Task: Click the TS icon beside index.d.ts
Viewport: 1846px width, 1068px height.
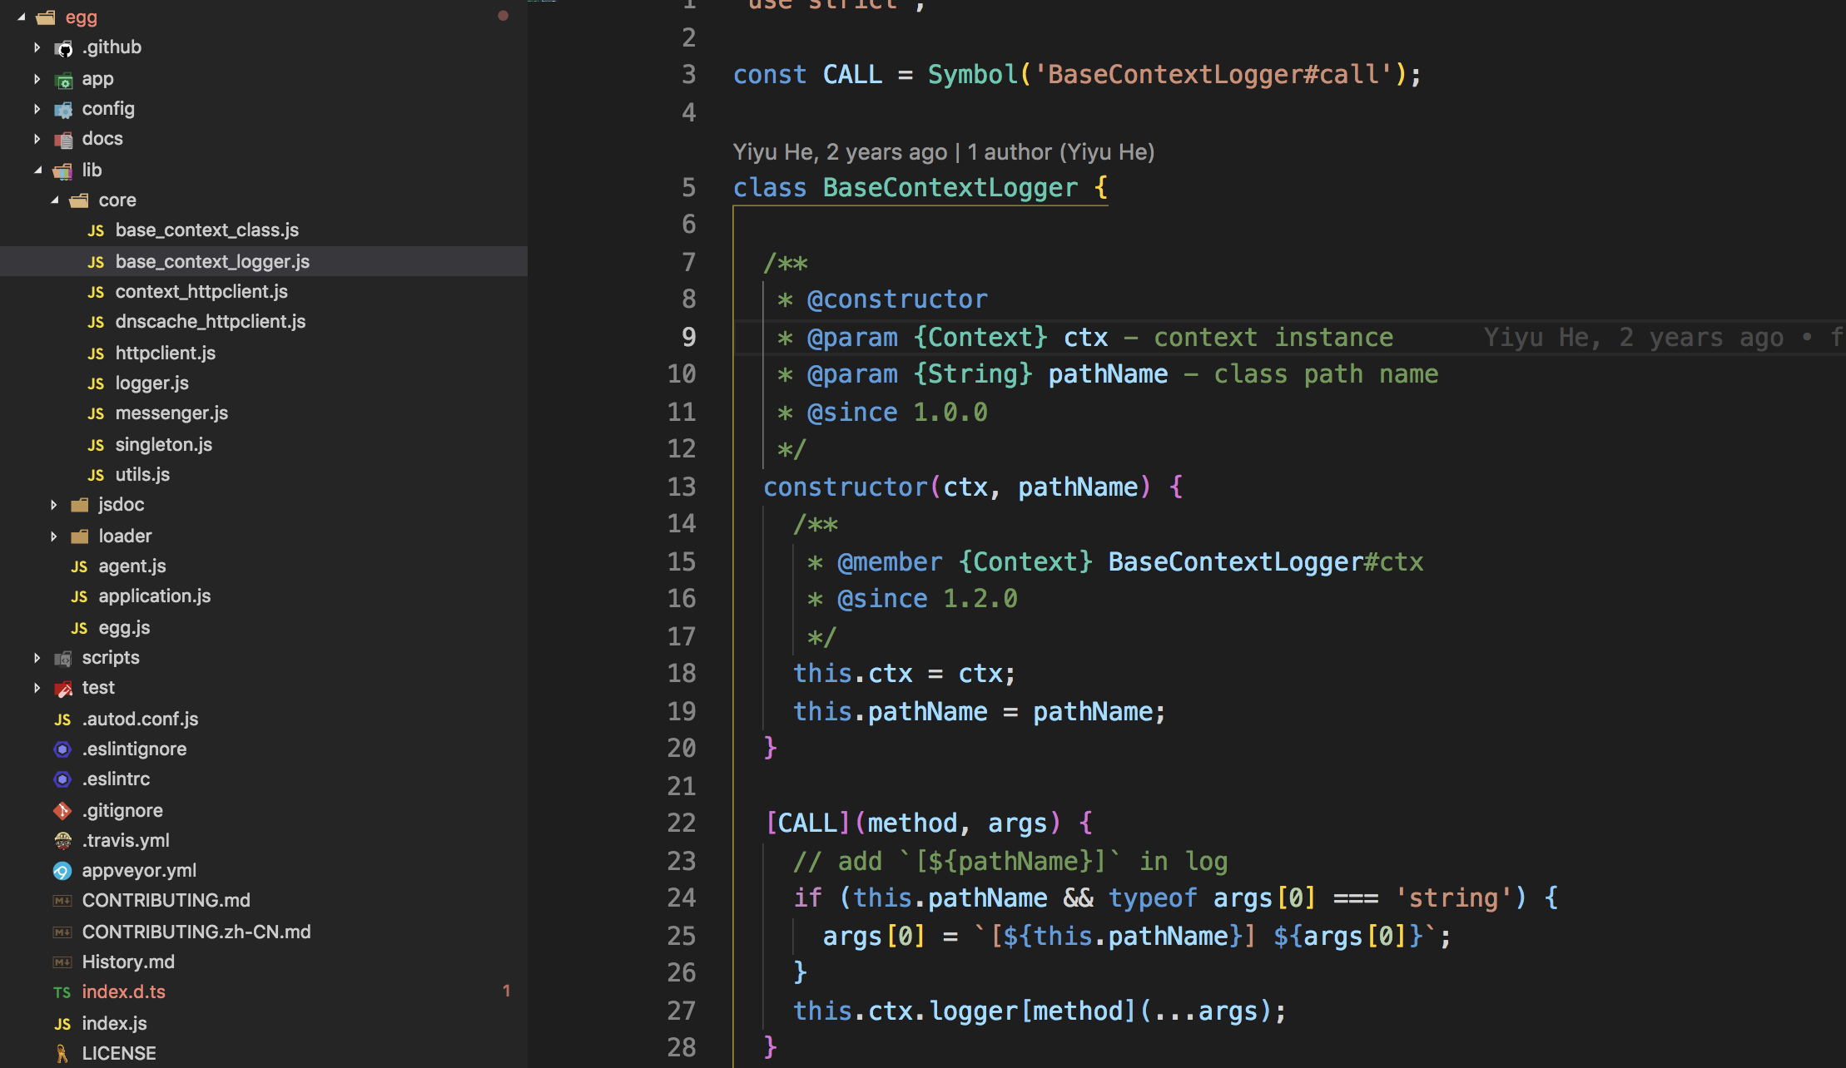Action: coord(62,992)
